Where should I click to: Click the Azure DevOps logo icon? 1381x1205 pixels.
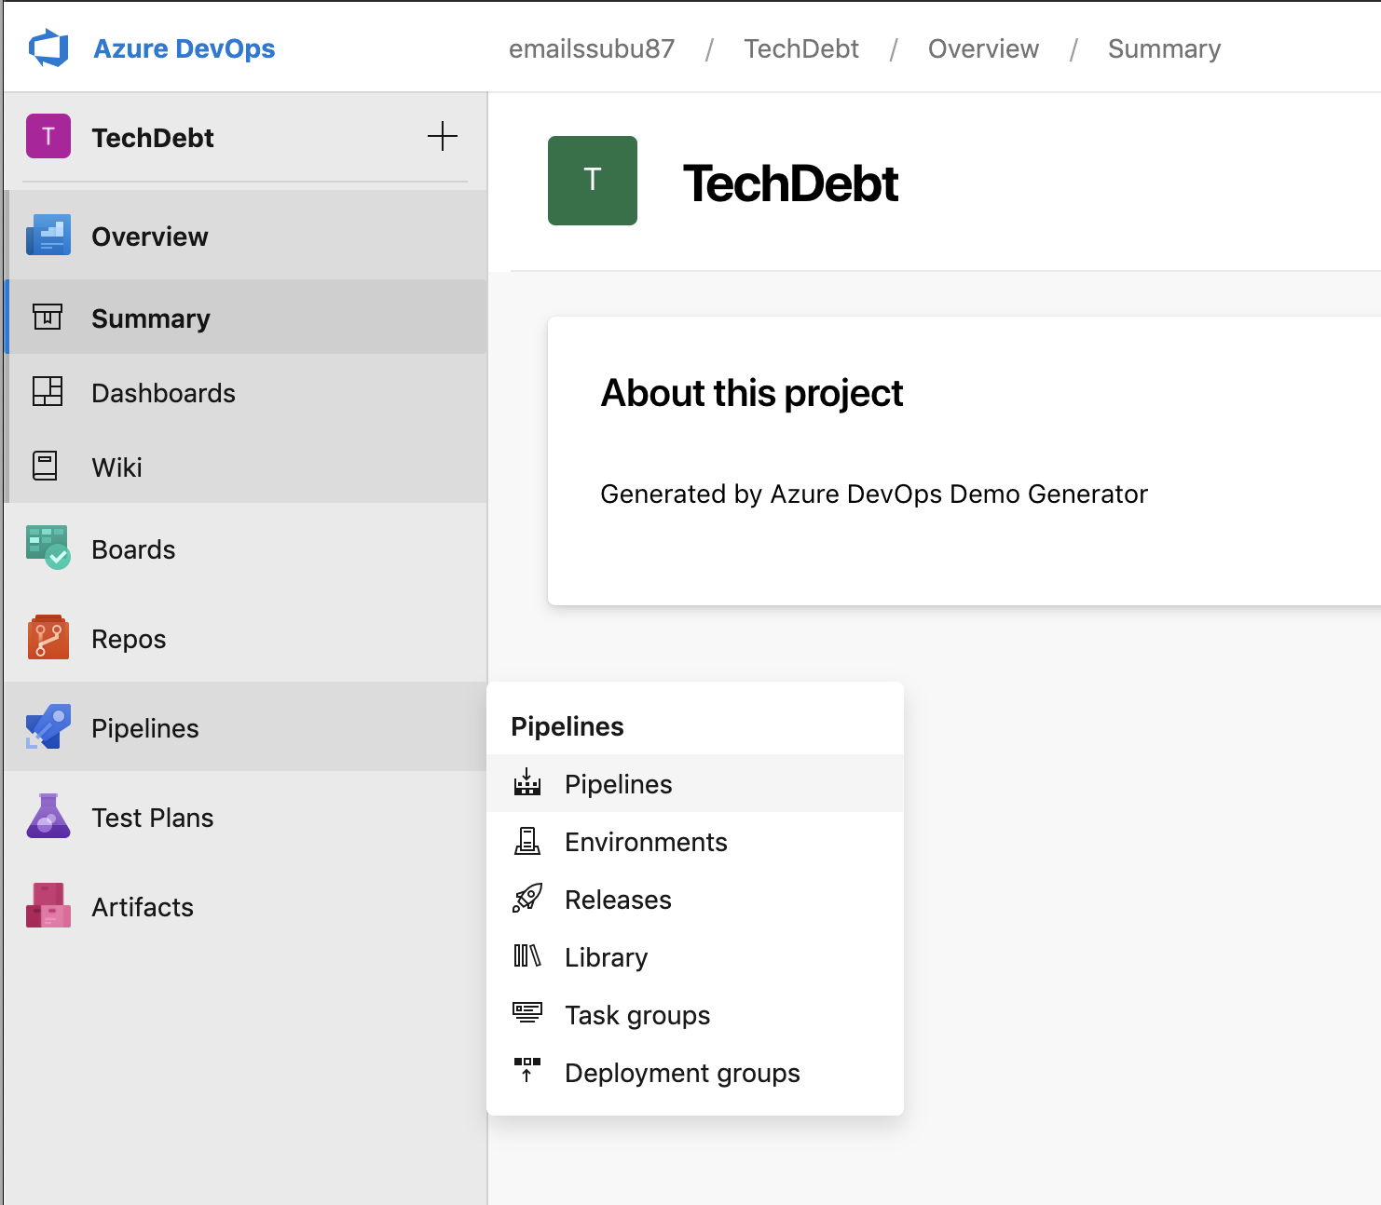48,46
